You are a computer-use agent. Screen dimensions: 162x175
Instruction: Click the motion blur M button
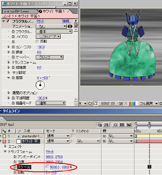tap(129, 125)
